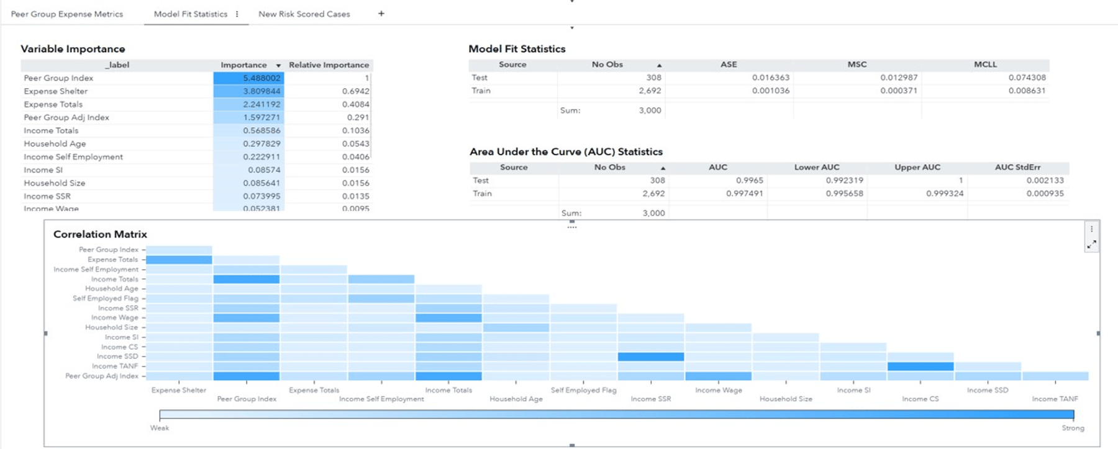Expand the arrow at the top screen edge
Viewport: 1118px width, 449px height.
point(571,1)
